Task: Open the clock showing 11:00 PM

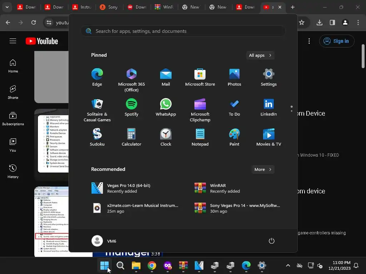Action: (x=340, y=265)
